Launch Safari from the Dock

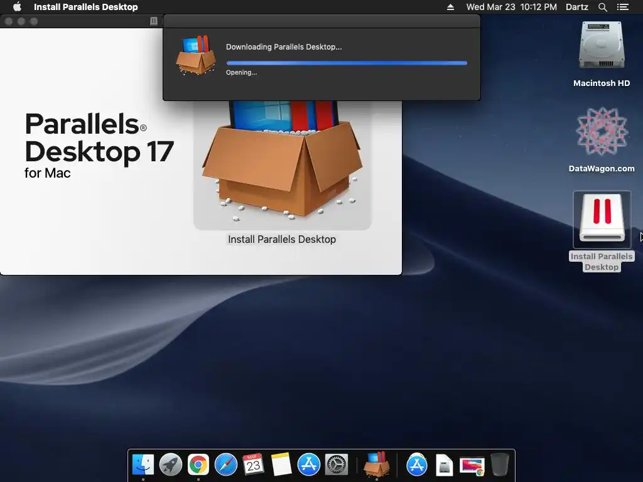point(226,465)
